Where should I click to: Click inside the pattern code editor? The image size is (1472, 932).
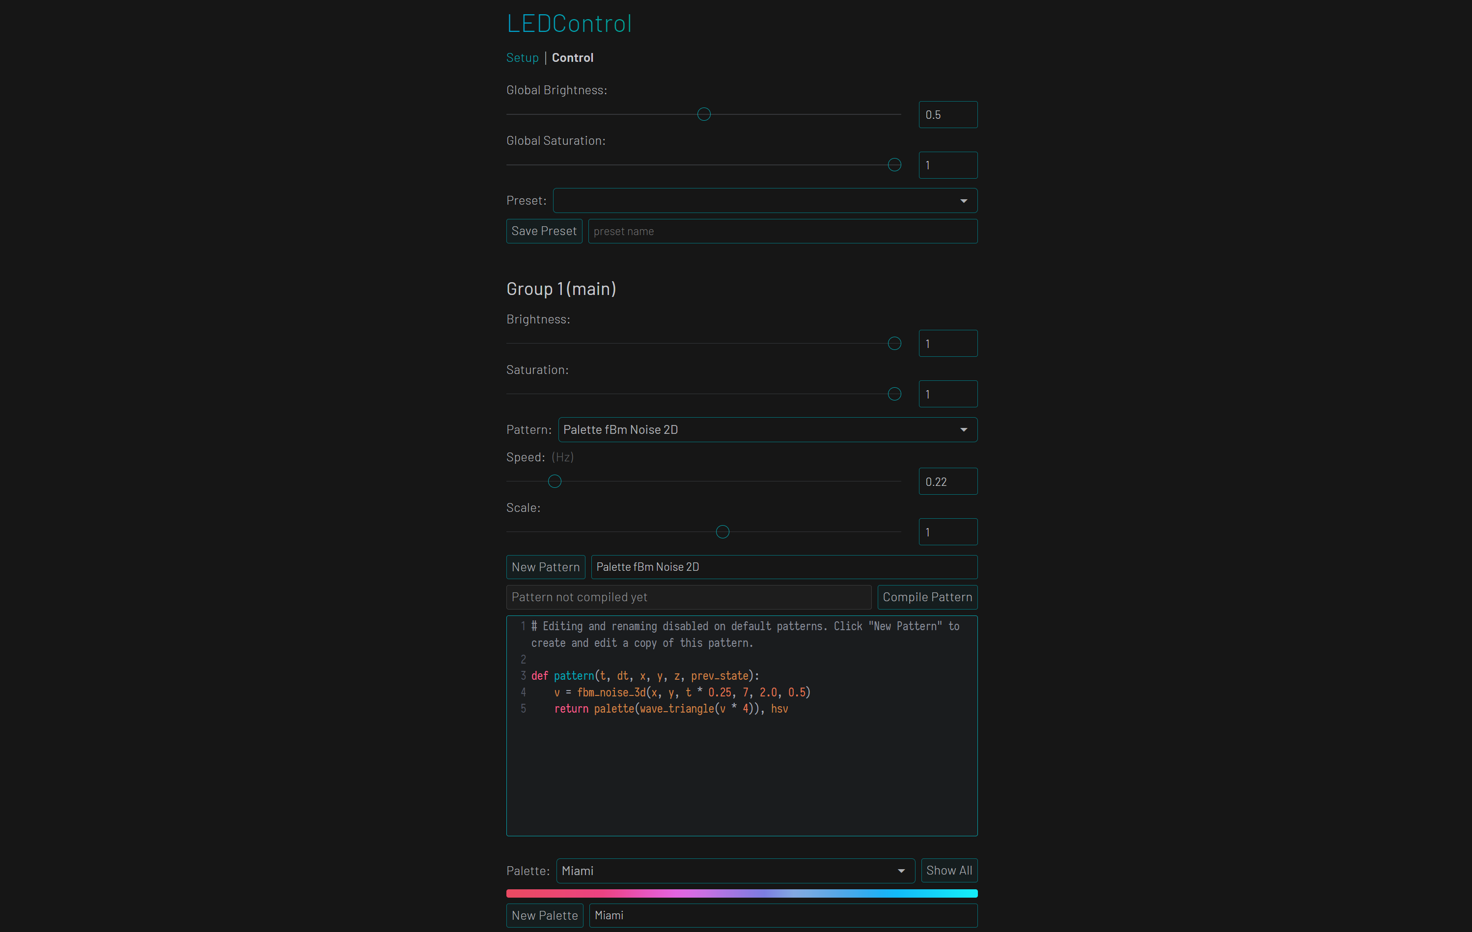pyautogui.click(x=741, y=770)
